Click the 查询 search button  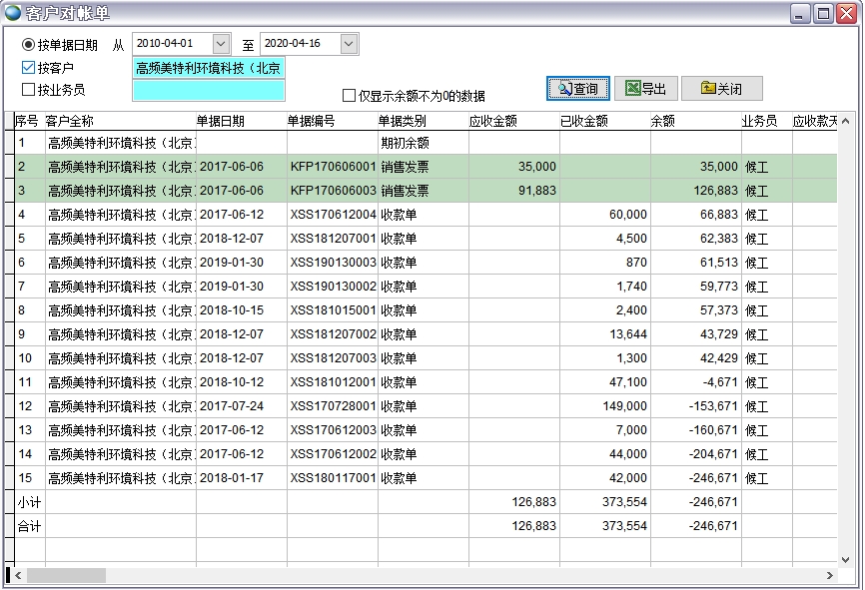pyautogui.click(x=577, y=89)
